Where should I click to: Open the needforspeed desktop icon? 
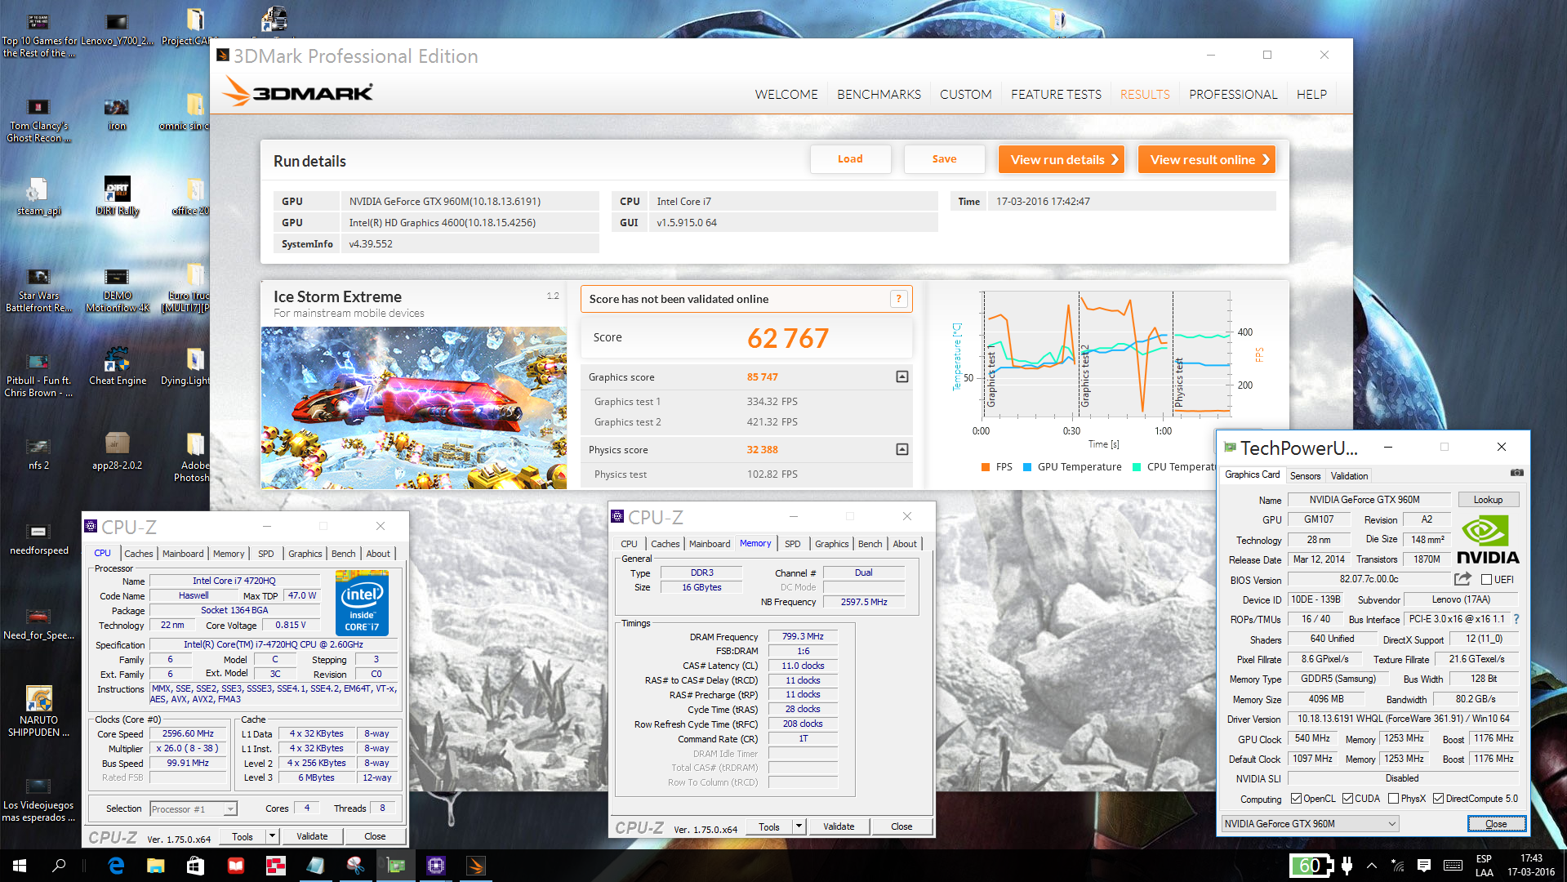click(38, 538)
